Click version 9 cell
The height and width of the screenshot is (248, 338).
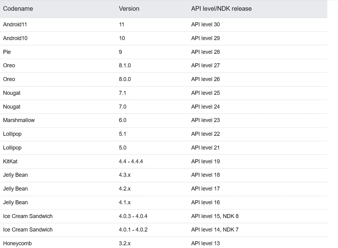[x=120, y=52]
